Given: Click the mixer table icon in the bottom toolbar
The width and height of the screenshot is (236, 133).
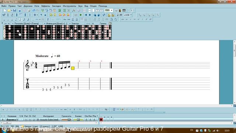Looking at the screenshot, I should coord(114,109).
